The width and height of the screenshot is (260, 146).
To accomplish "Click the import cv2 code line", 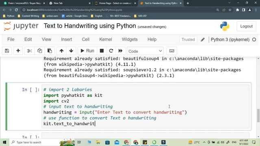I will pyautogui.click(x=56, y=101).
